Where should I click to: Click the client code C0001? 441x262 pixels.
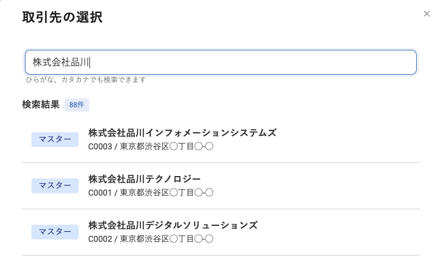pyautogui.click(x=100, y=193)
